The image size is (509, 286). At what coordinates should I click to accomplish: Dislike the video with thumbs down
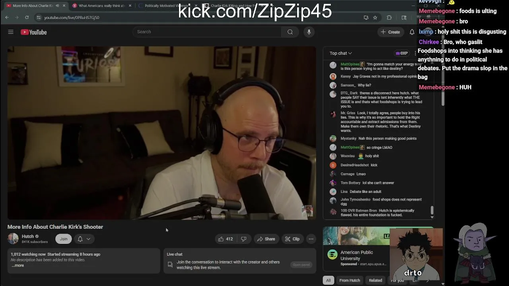[x=244, y=239]
